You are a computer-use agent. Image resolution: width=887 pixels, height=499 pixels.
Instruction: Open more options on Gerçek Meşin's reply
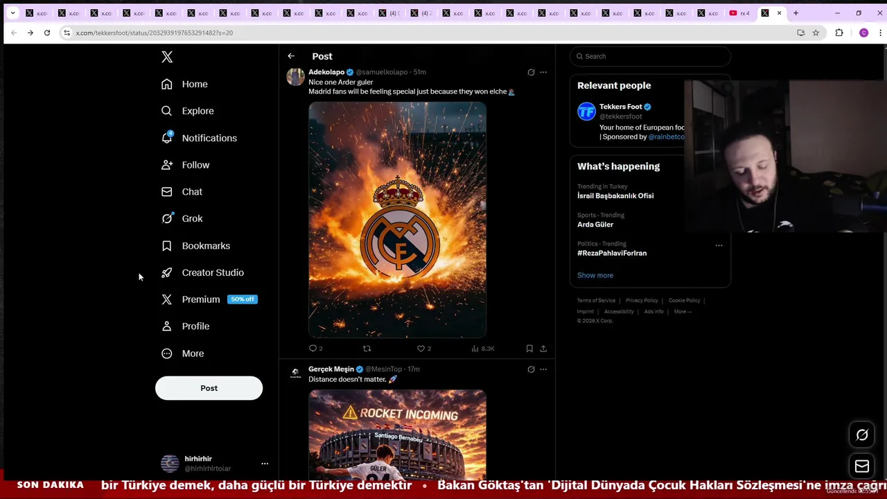coord(543,369)
